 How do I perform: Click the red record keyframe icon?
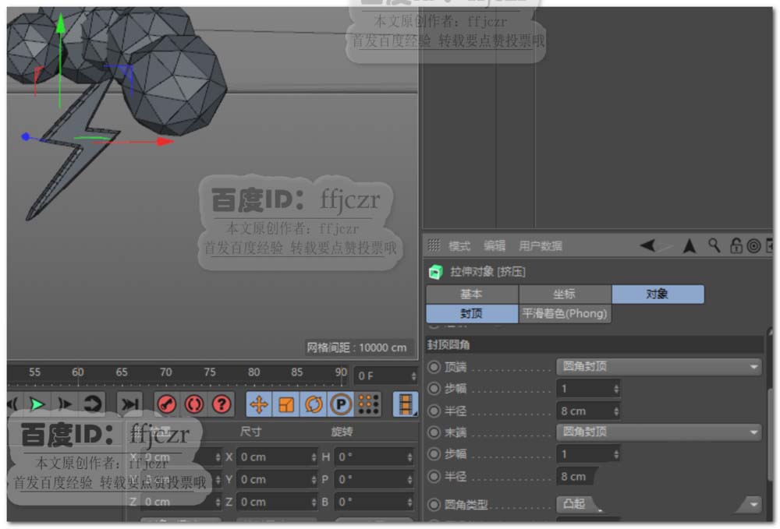click(x=167, y=404)
